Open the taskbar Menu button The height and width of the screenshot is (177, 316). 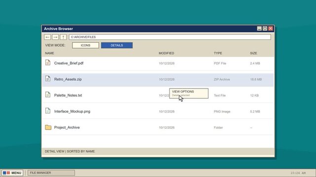12,173
